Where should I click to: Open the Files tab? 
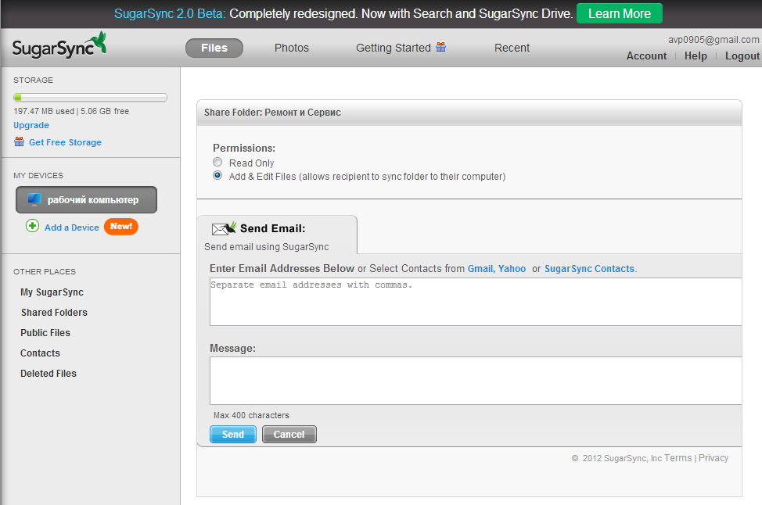point(214,48)
